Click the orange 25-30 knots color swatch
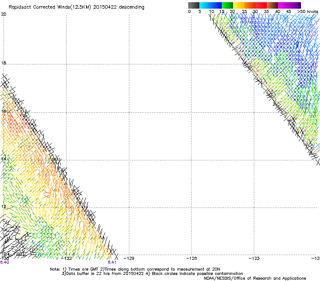 tap(250, 5)
